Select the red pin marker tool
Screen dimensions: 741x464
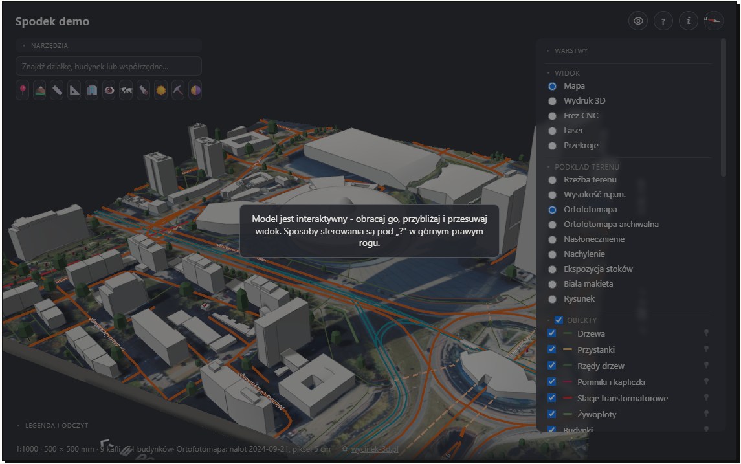(23, 90)
